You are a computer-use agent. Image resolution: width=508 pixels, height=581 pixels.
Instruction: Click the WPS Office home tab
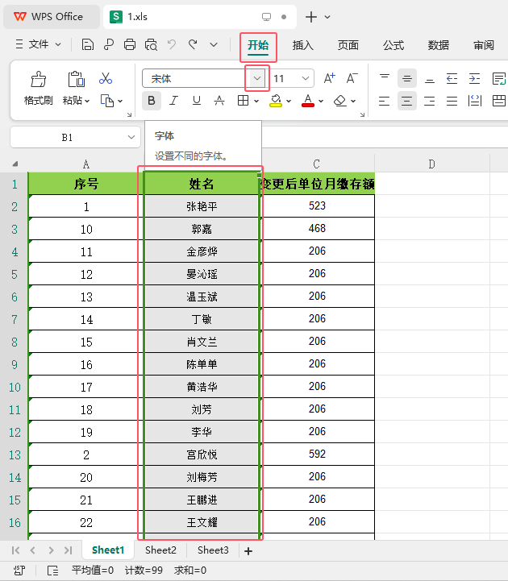pos(51,17)
